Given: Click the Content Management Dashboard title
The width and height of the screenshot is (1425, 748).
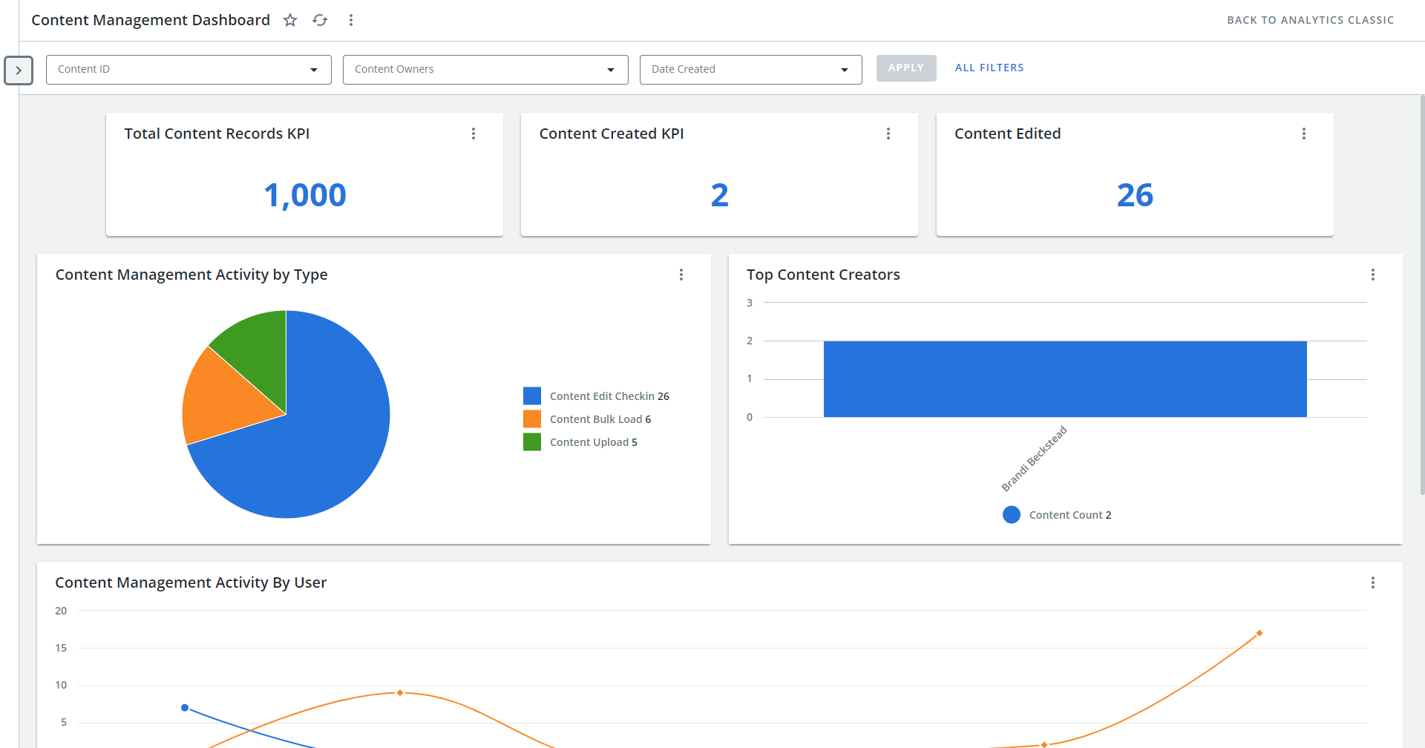Looking at the screenshot, I should [151, 20].
